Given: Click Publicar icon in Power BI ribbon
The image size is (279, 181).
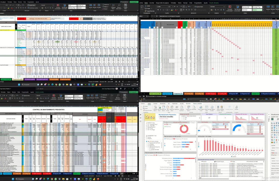Looking at the screenshot, I should [x=236, y=108].
